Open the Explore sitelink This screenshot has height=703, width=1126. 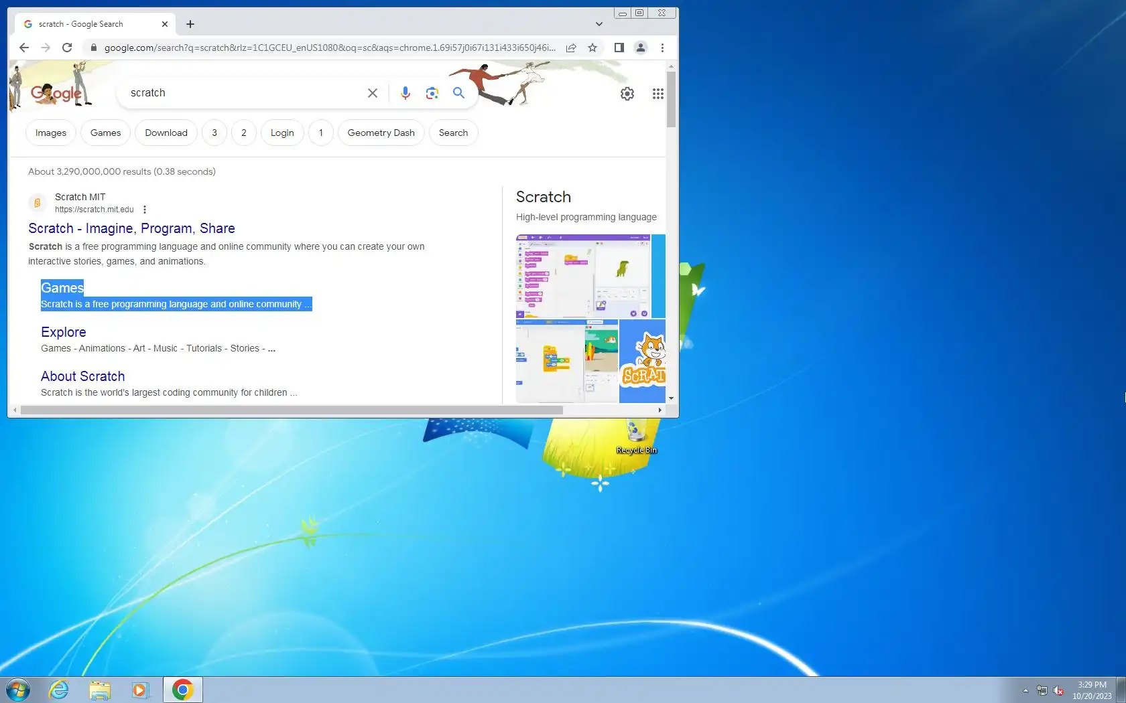click(64, 332)
